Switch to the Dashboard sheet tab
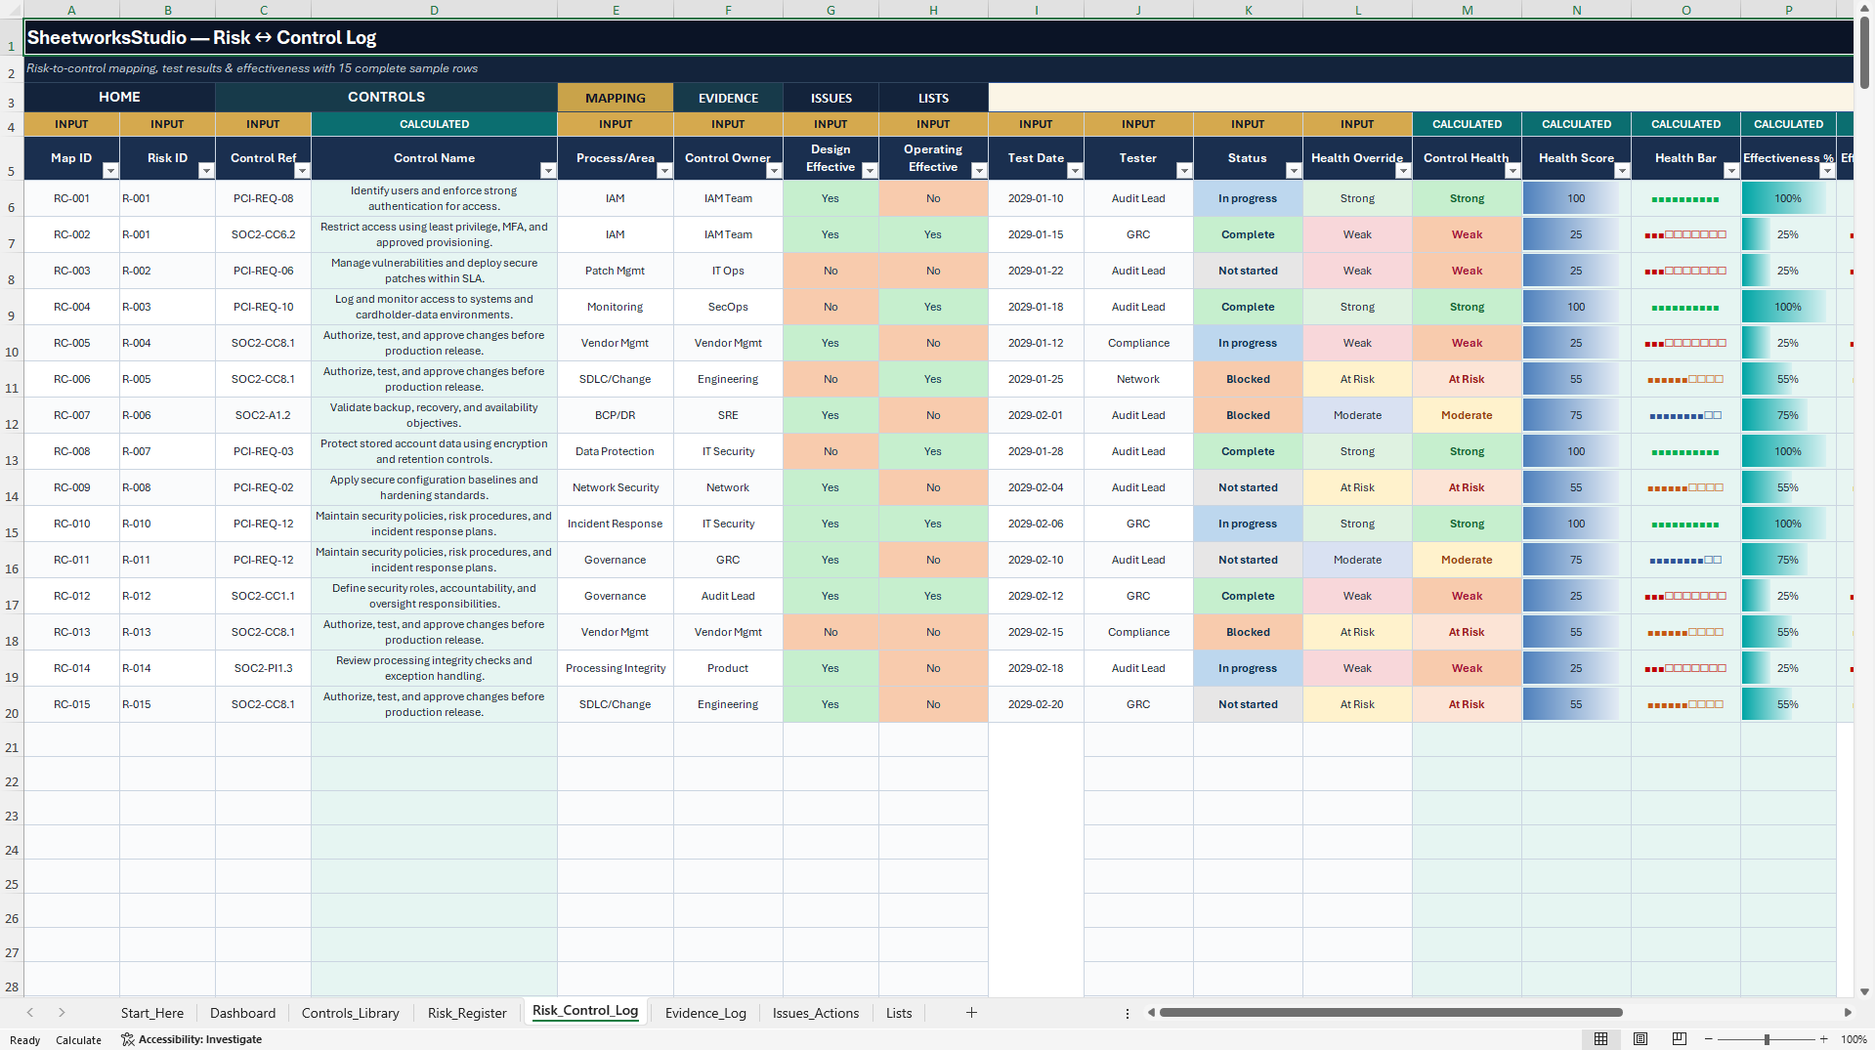The height and width of the screenshot is (1050, 1875). pyautogui.click(x=242, y=1013)
